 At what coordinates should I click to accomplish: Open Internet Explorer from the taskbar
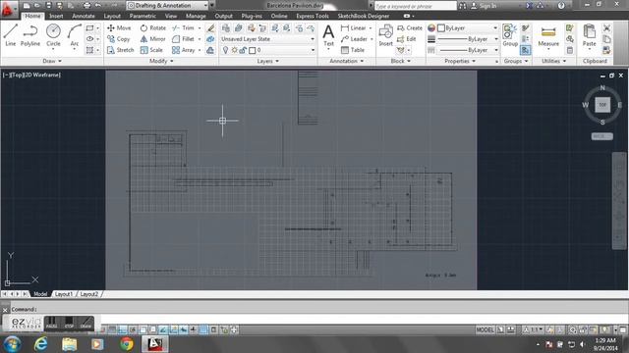coord(41,344)
